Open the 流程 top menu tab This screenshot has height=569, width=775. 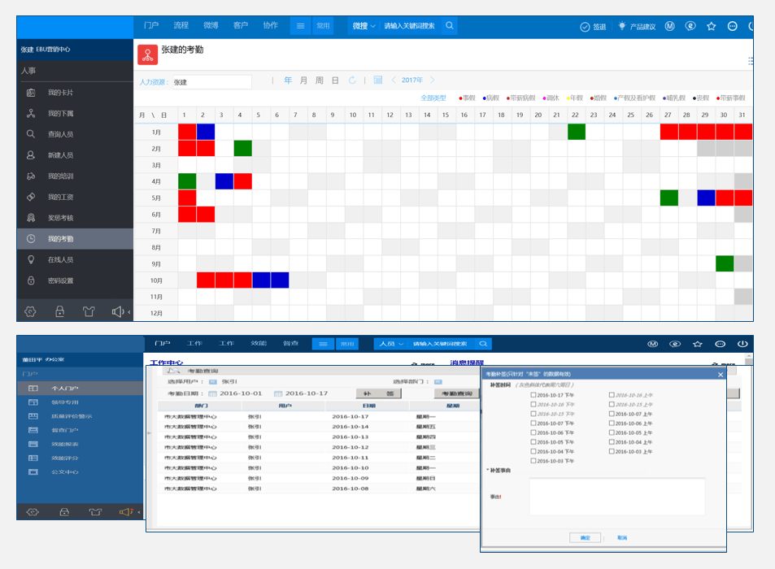pyautogui.click(x=181, y=26)
